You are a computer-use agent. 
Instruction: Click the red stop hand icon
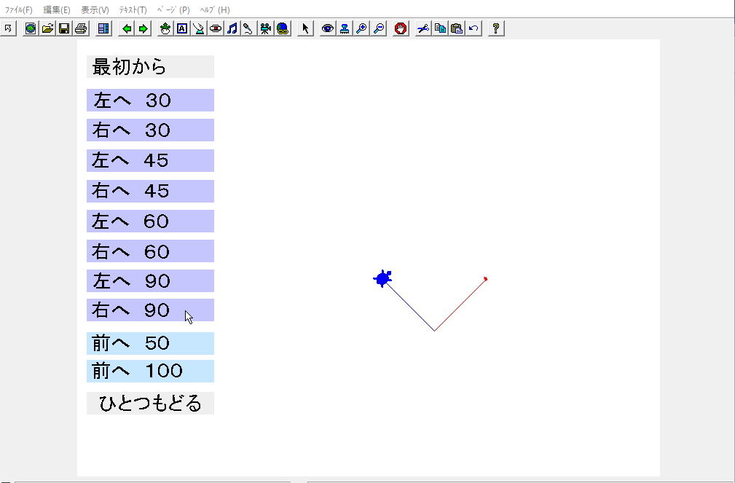coord(401,28)
